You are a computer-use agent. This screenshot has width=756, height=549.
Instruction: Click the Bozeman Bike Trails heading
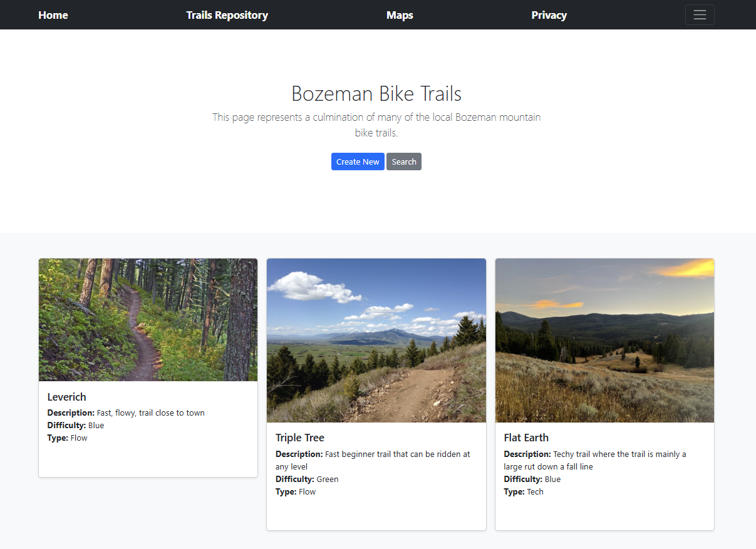click(376, 94)
